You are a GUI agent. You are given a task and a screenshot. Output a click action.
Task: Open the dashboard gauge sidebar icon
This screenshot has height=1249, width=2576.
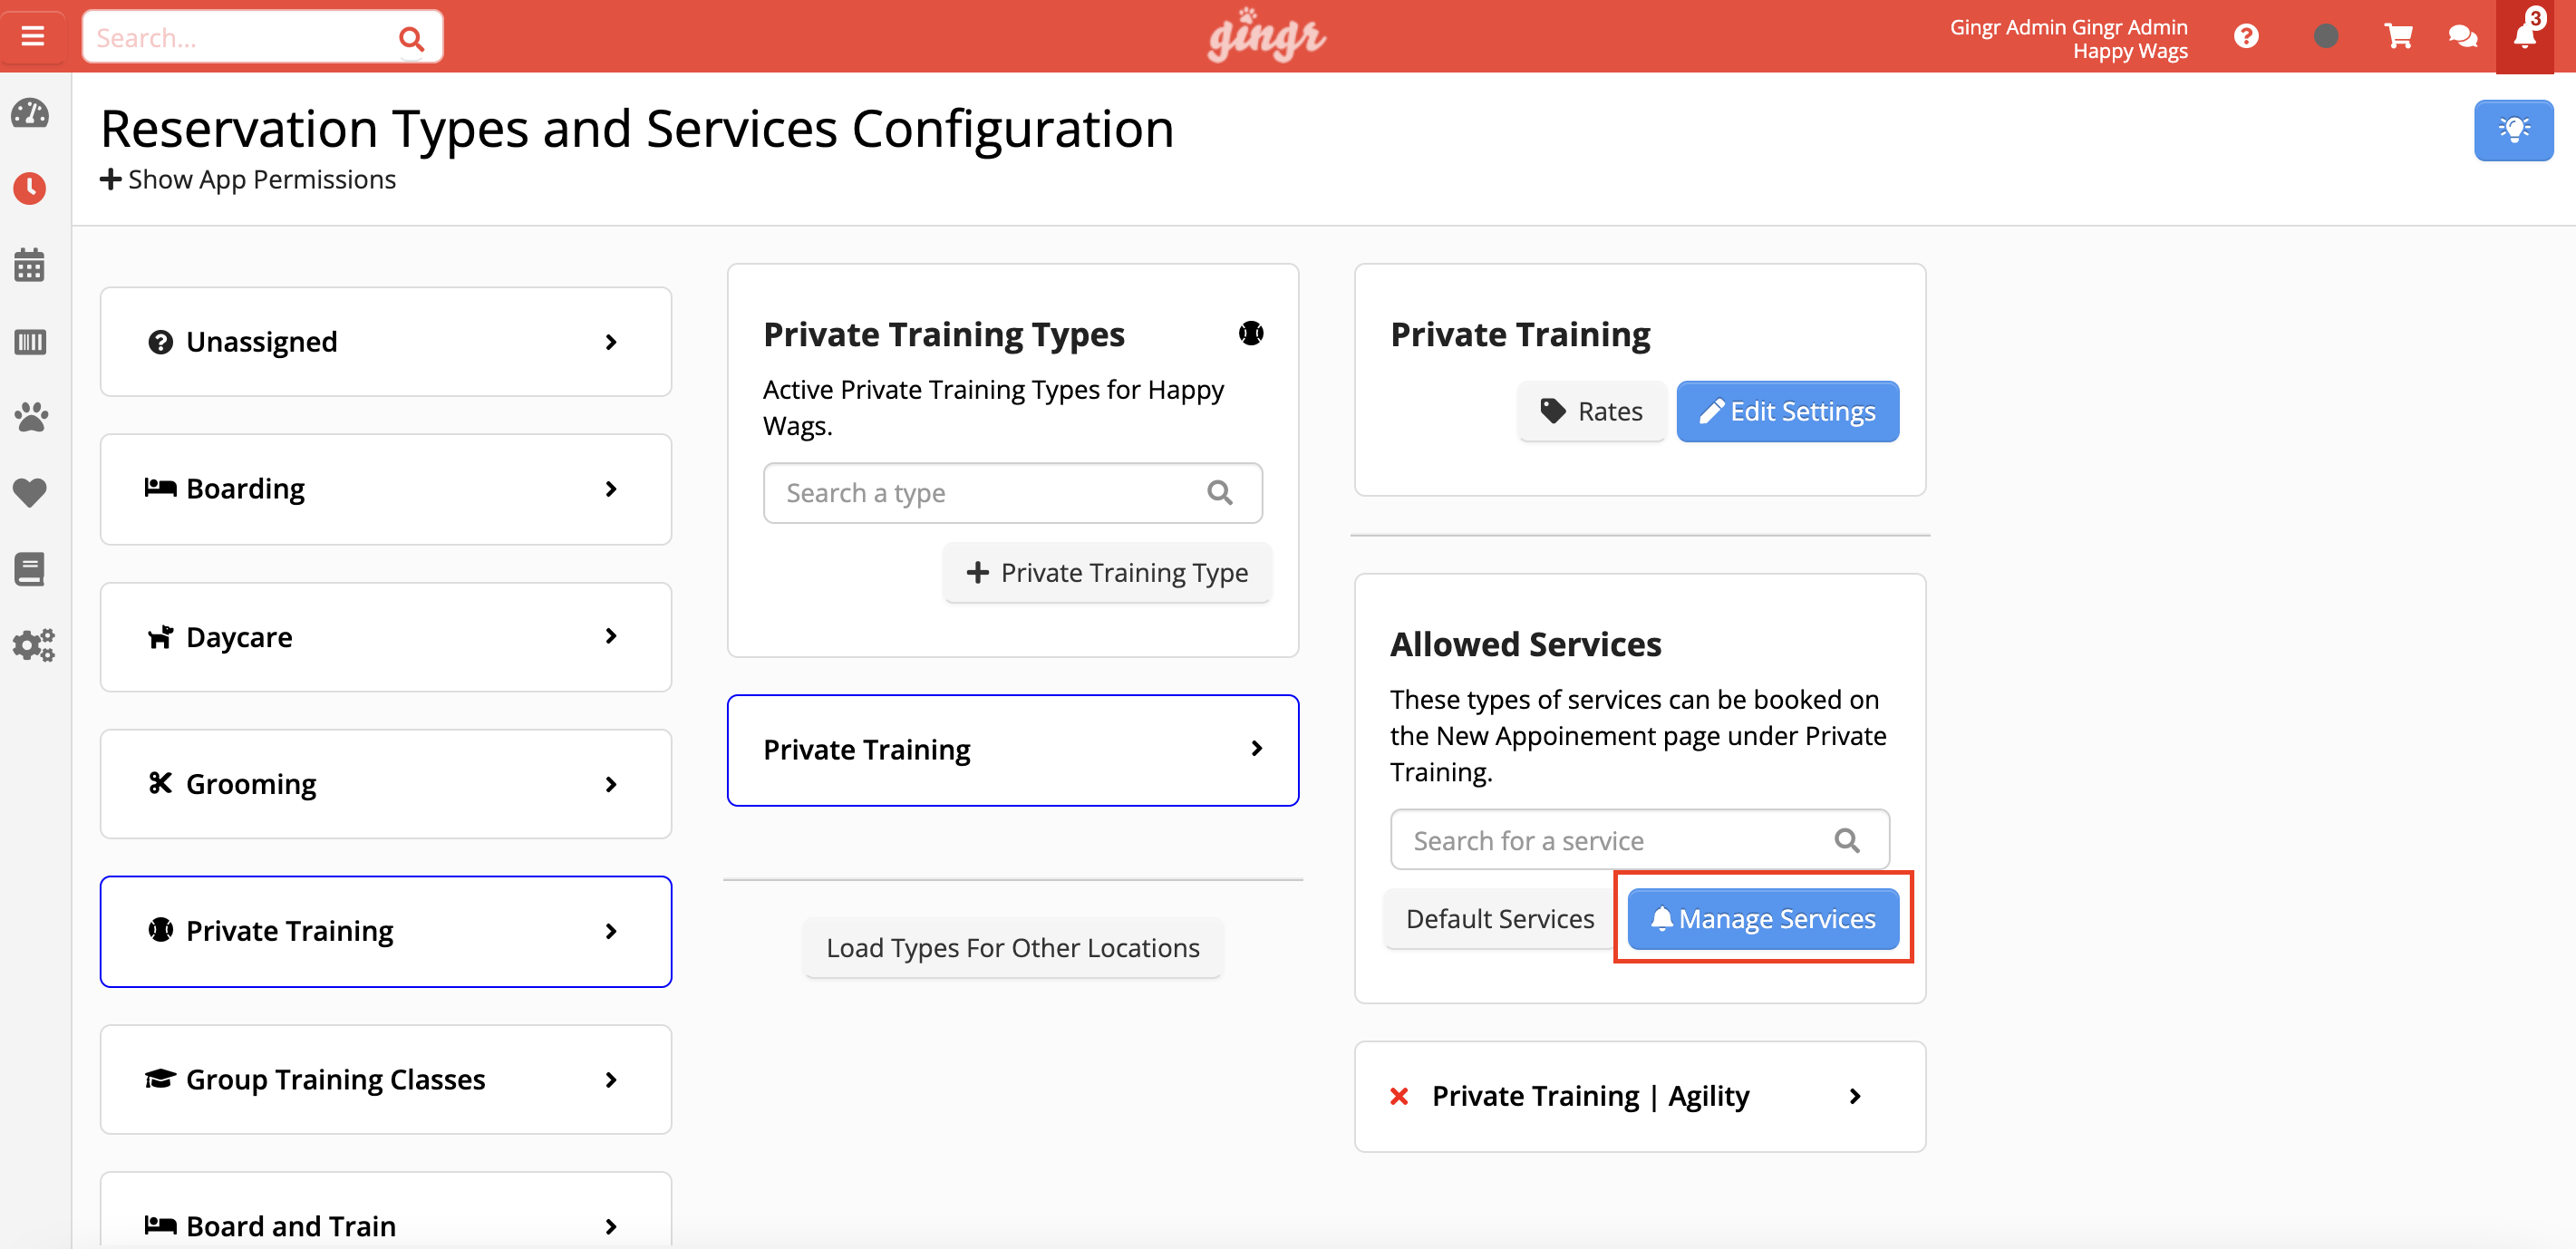(x=30, y=113)
